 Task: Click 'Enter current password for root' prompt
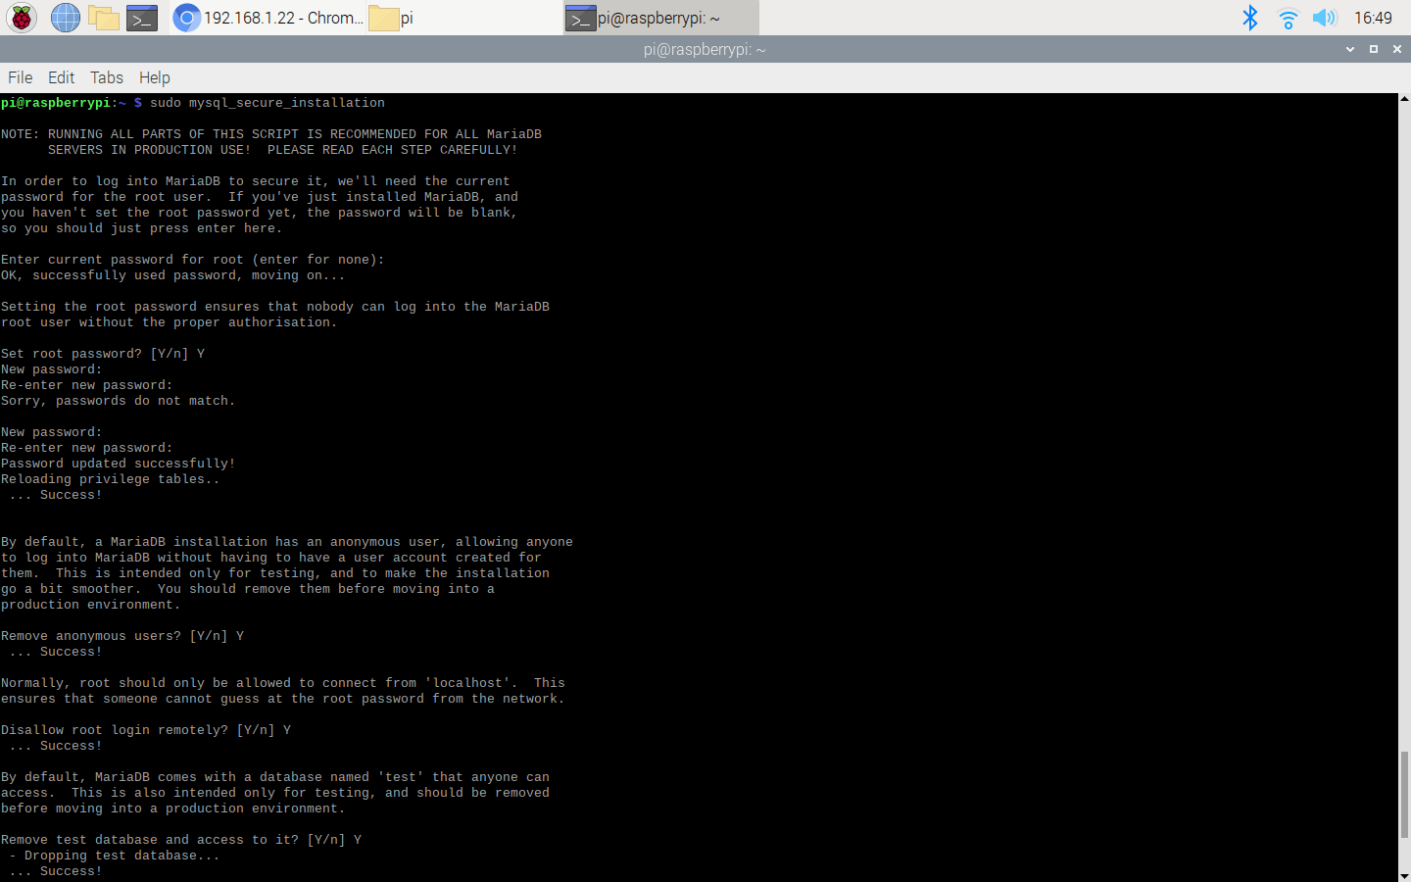coord(193,260)
